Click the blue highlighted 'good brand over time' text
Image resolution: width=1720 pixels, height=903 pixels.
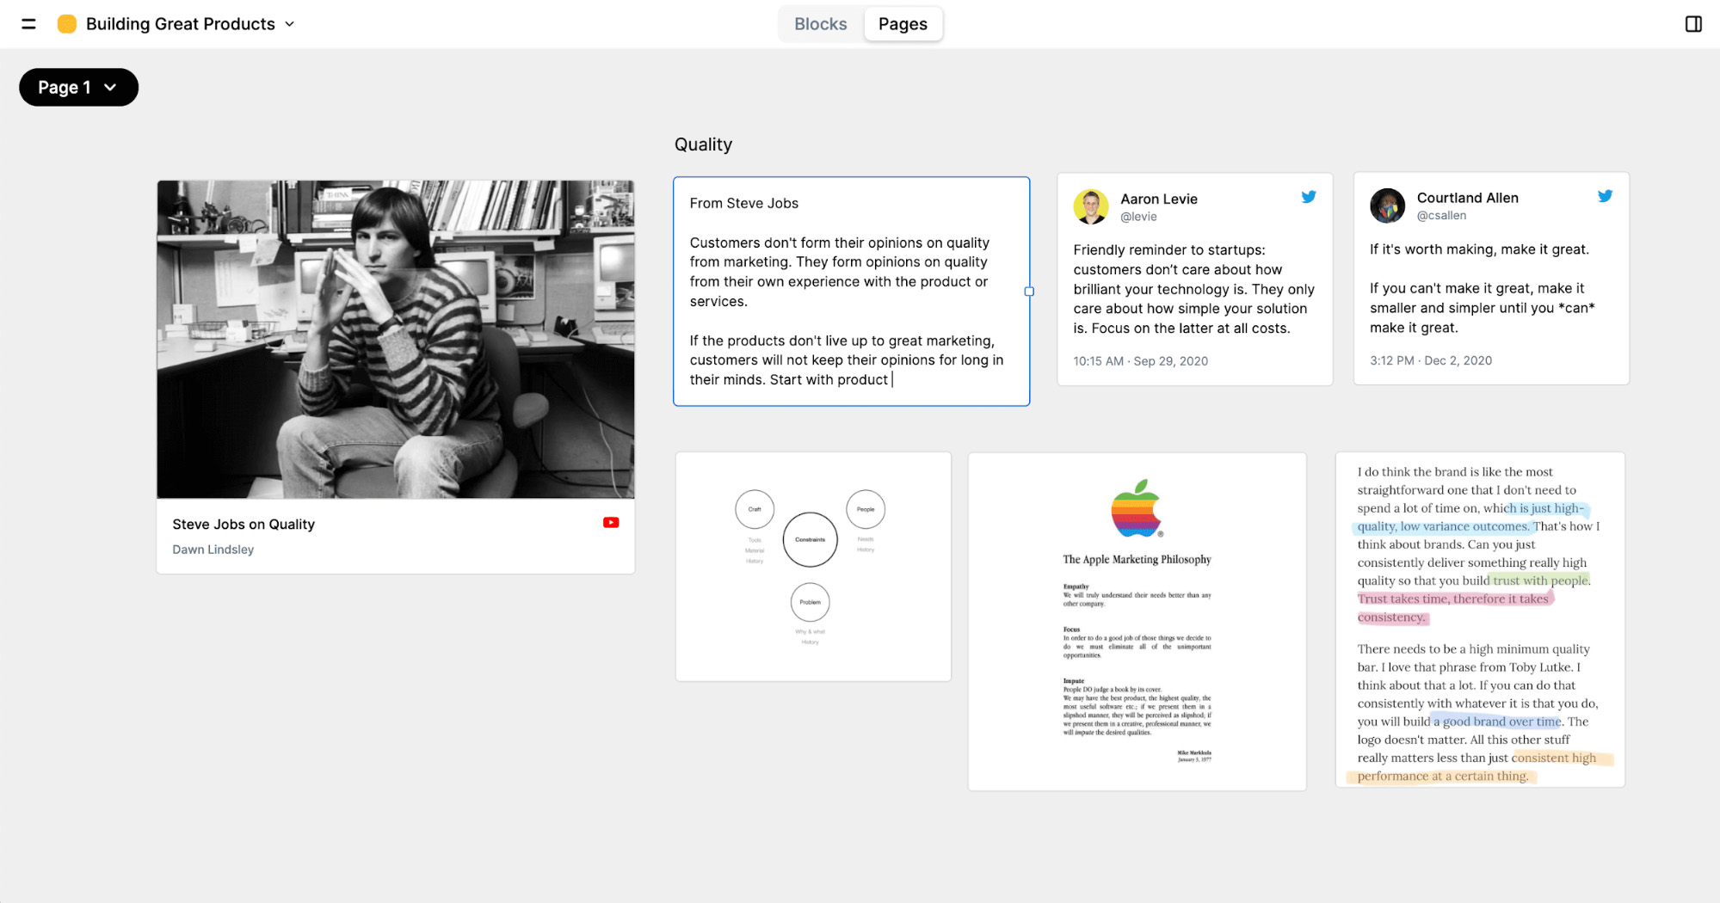[1496, 722]
